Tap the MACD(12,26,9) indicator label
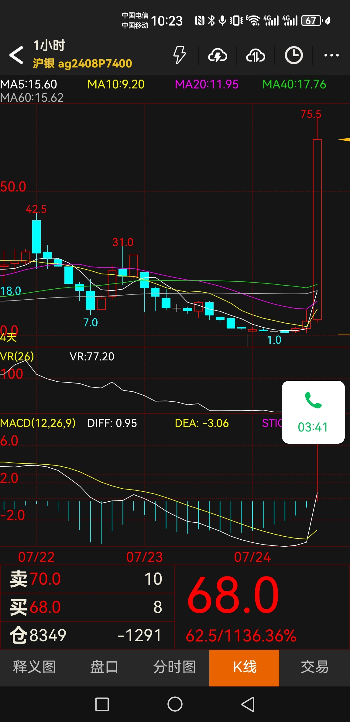 38,423
